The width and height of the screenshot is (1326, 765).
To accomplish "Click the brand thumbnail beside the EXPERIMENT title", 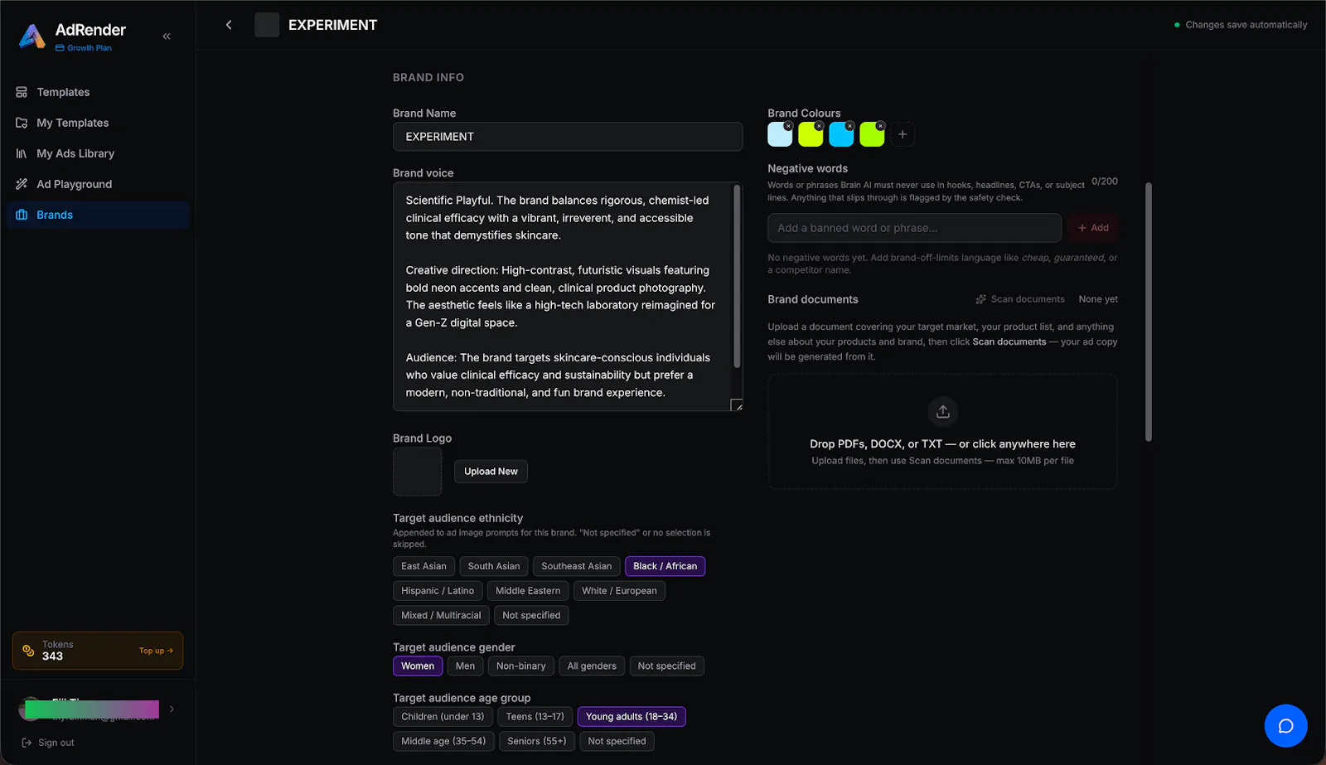I will pos(267,25).
